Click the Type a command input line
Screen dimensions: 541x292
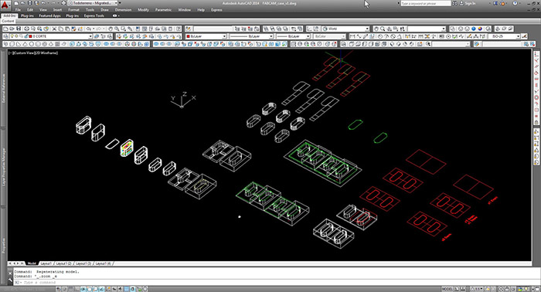pos(273,283)
